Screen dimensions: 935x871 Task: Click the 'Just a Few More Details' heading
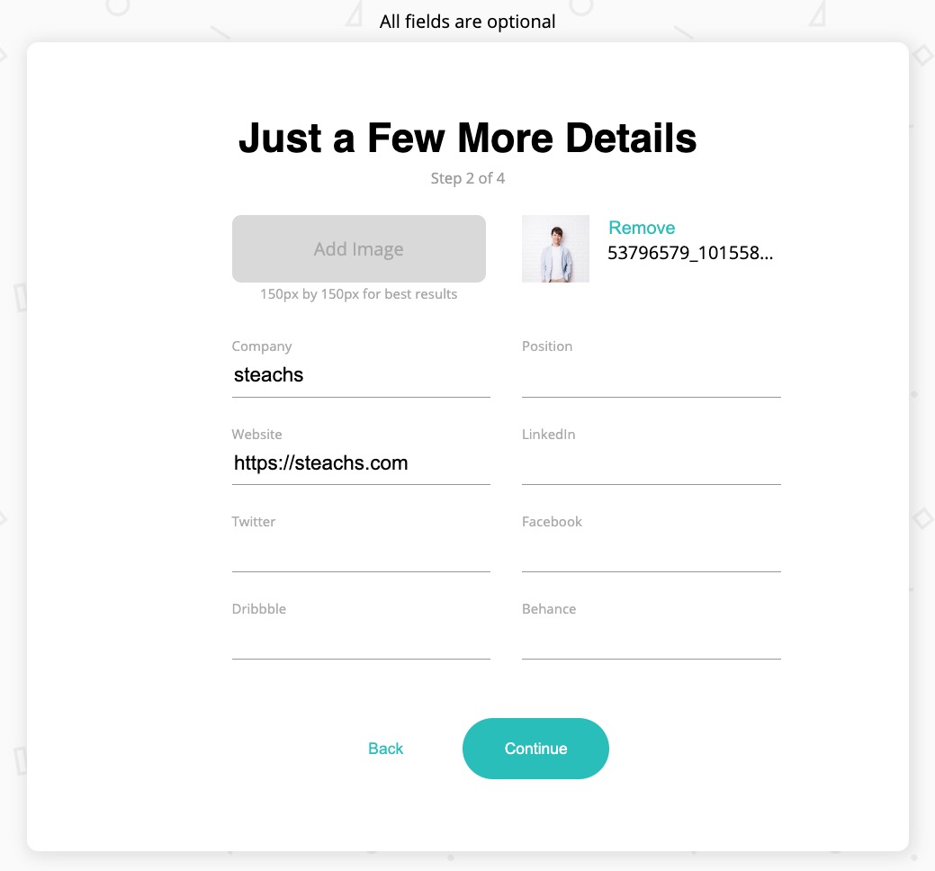pos(467,139)
